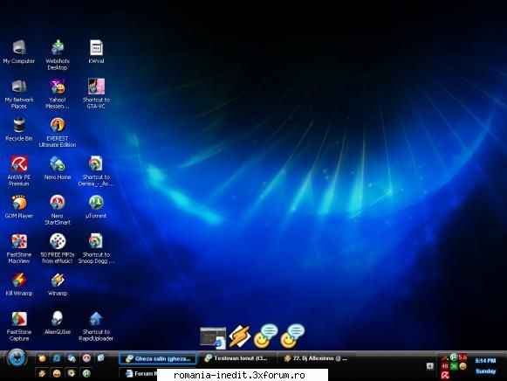Select the Shortcut to Snoop Dogg icon
Viewport: 507px width, 381px height.
click(96, 248)
